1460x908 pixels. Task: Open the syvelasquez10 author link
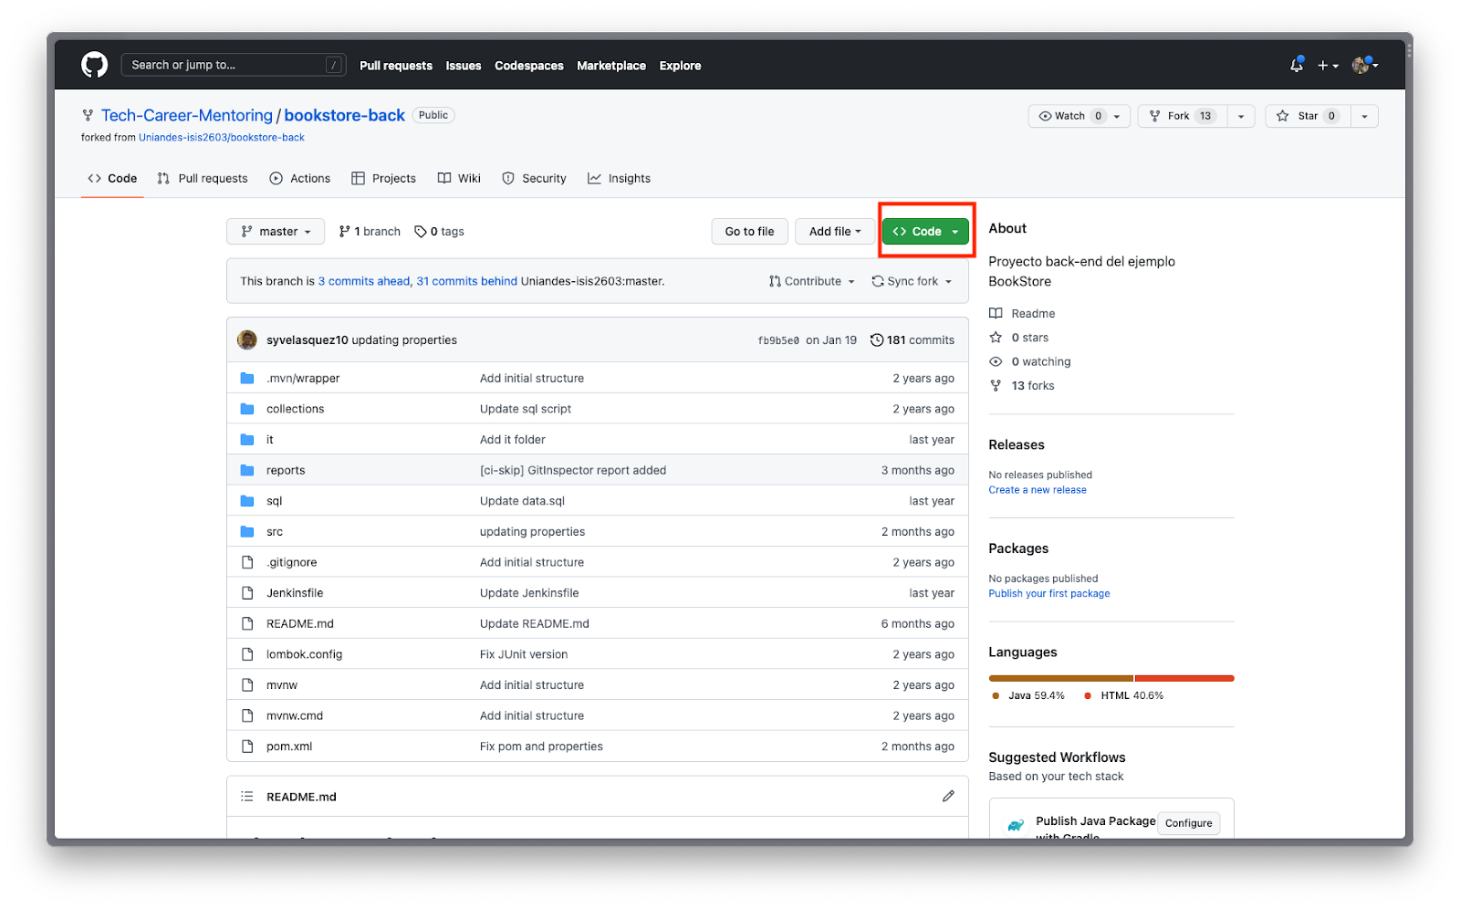[308, 340]
